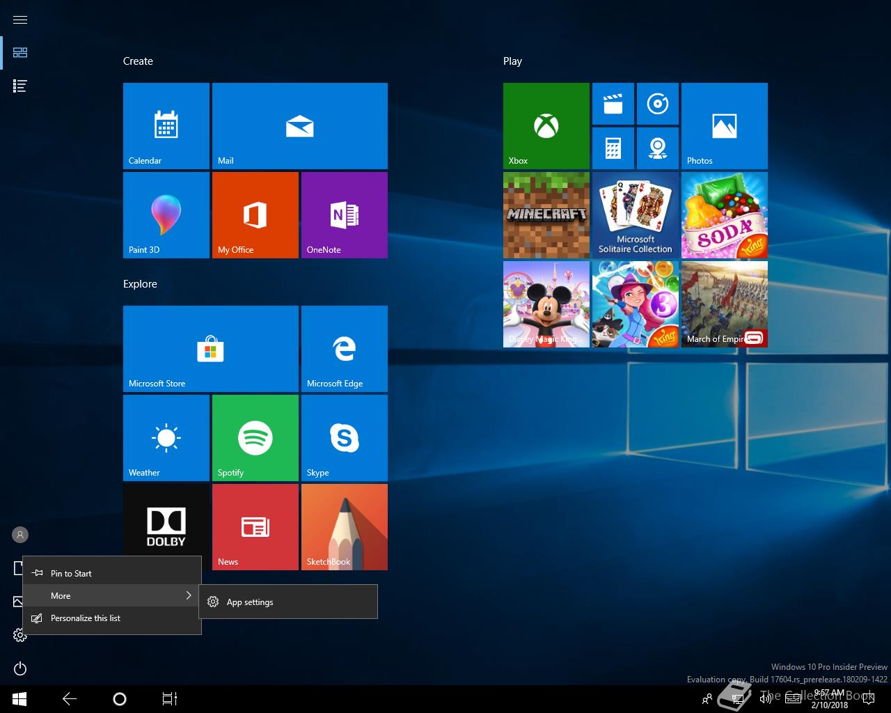Open the small Groove Music tile
The height and width of the screenshot is (713, 891).
click(x=658, y=104)
